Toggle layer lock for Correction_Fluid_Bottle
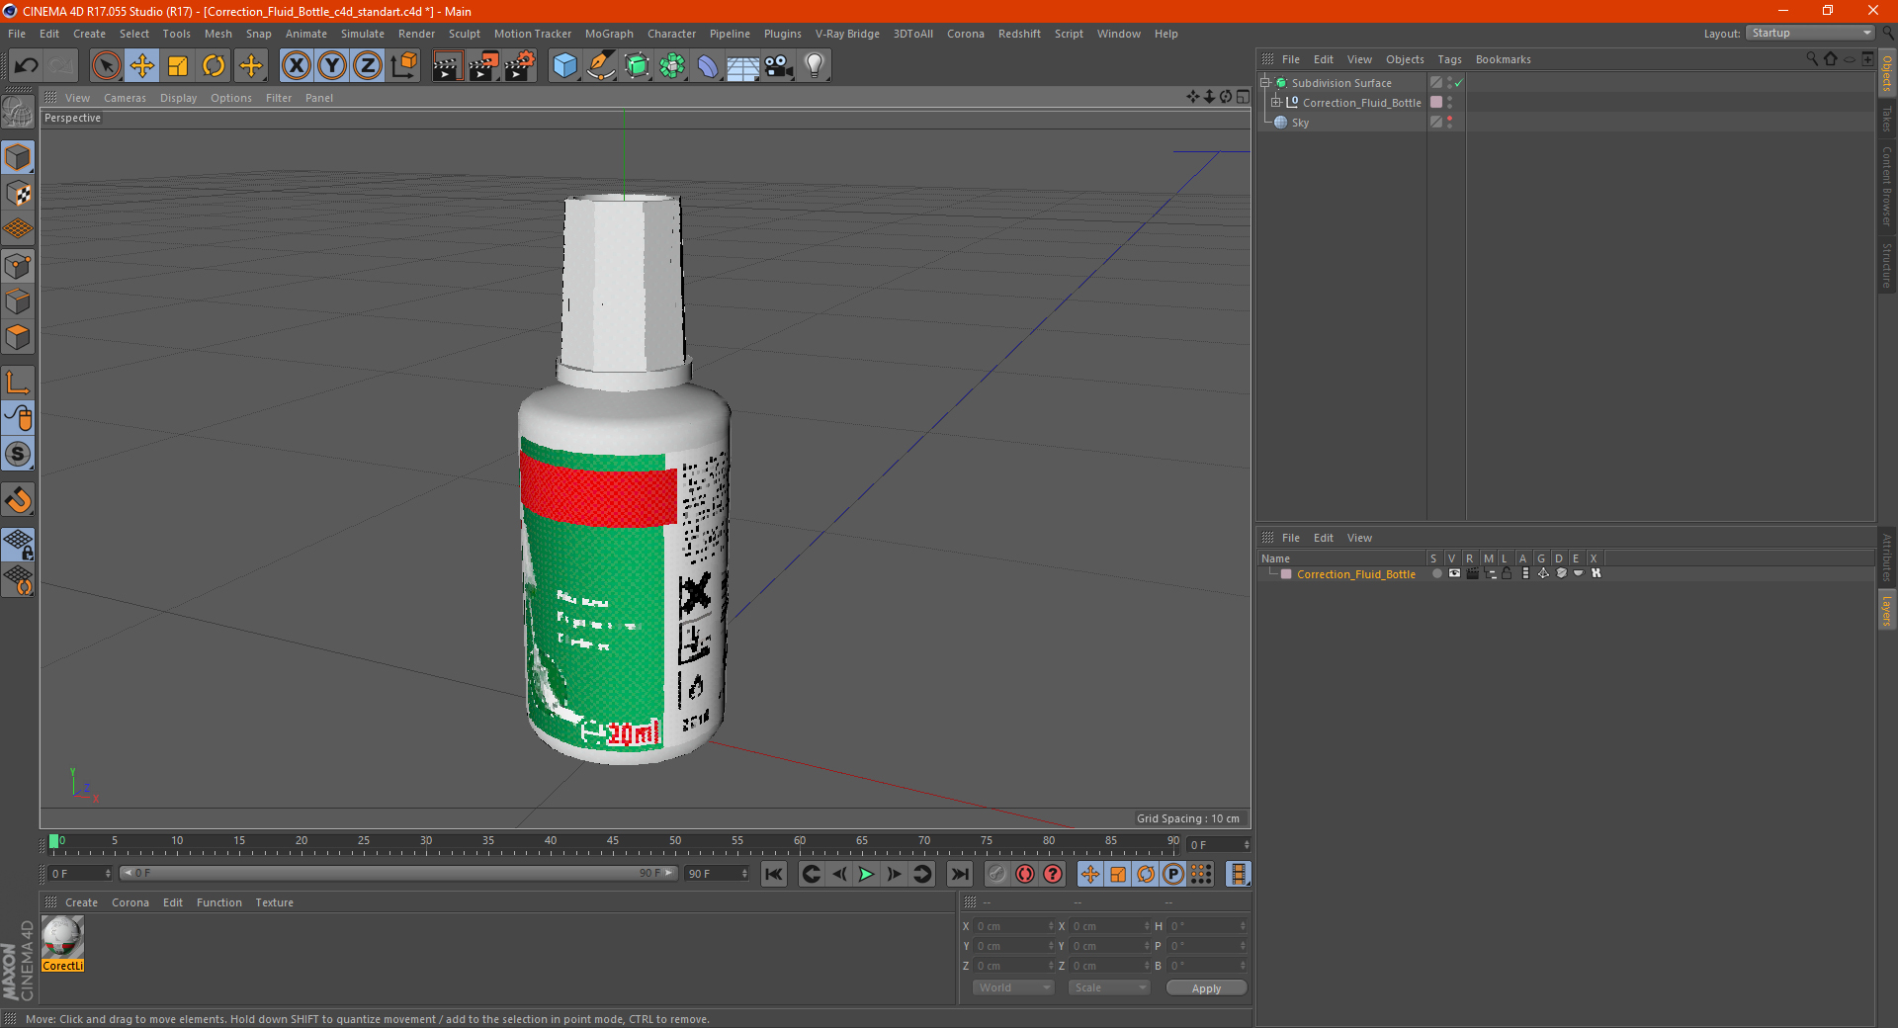1898x1028 pixels. [1507, 573]
